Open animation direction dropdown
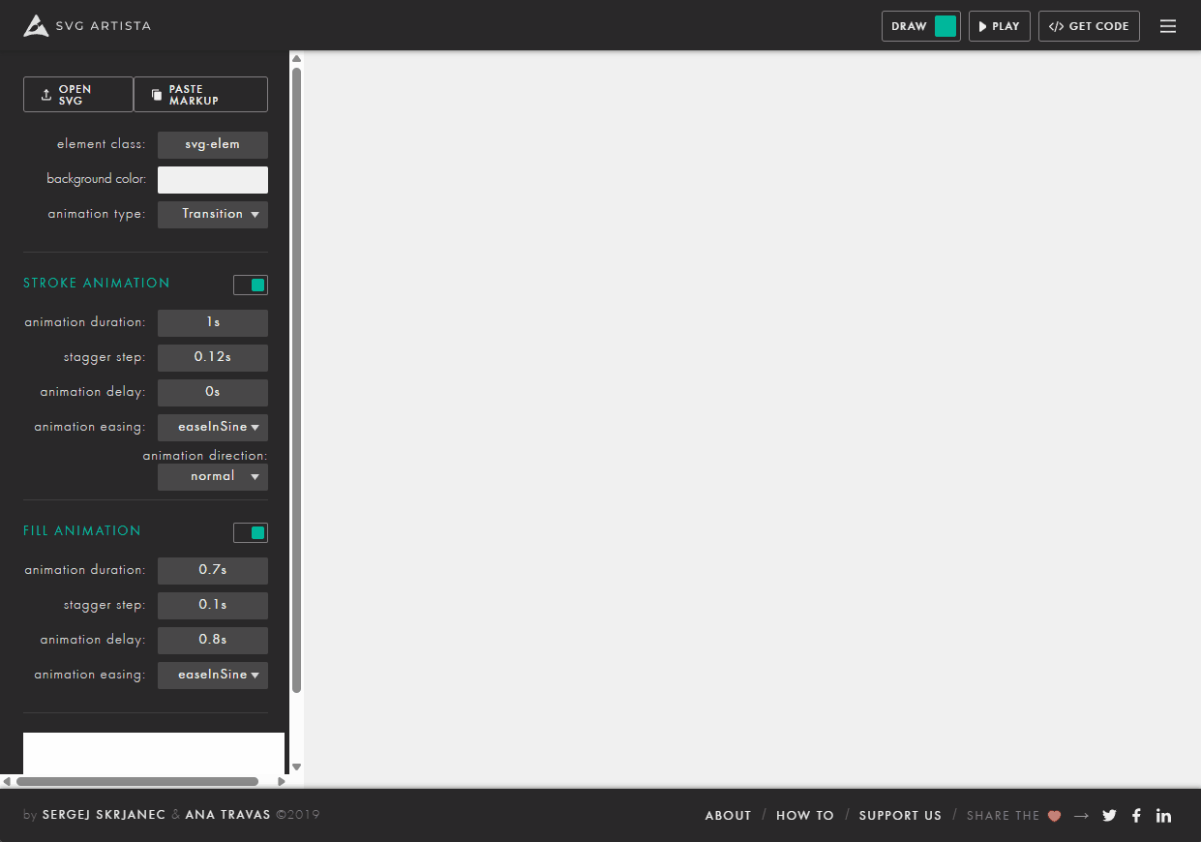Viewport: 1201px width, 842px height. pos(213,477)
